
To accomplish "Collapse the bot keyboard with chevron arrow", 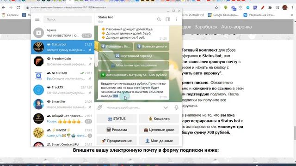I will tap(166, 107).
